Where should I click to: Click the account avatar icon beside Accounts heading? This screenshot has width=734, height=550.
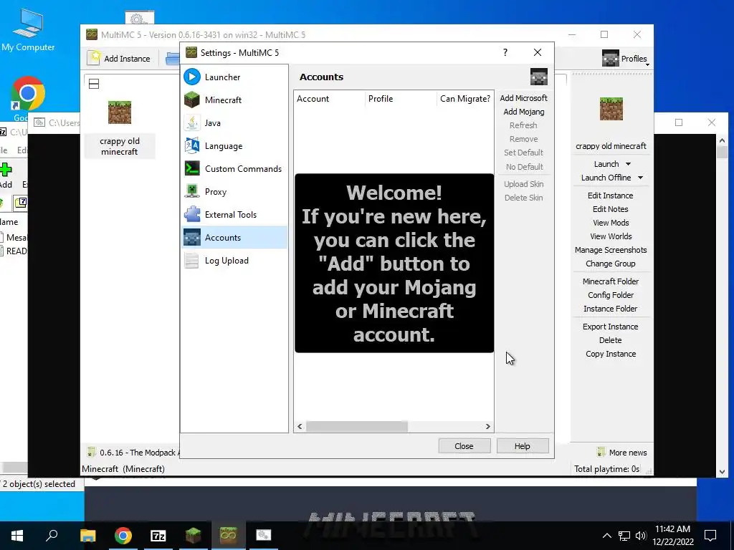click(539, 77)
